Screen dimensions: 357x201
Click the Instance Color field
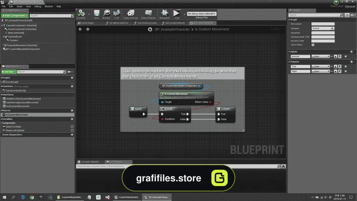pyautogui.click(x=323, y=41)
